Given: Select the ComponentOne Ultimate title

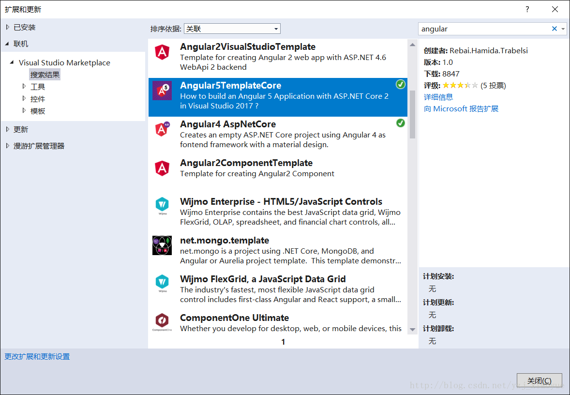Looking at the screenshot, I should click(x=235, y=318).
